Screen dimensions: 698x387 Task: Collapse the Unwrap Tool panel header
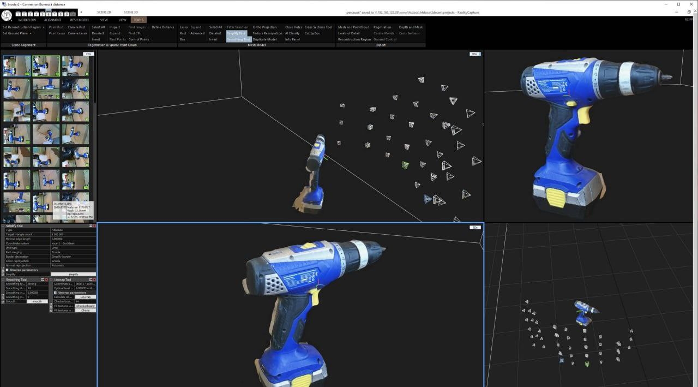(51, 279)
